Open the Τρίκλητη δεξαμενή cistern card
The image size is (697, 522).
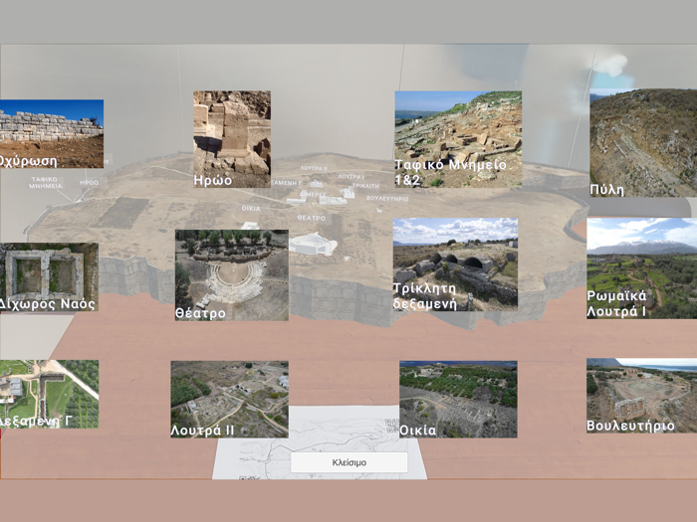[x=455, y=264]
